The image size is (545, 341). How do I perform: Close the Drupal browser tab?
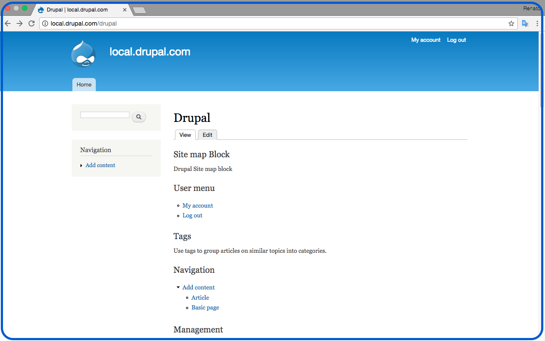[125, 9]
